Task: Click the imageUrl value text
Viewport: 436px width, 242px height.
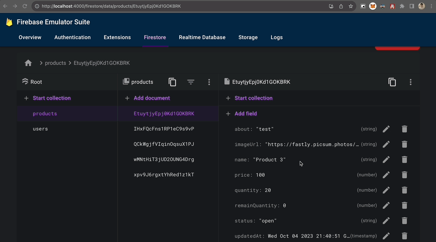Action: [x=312, y=144]
